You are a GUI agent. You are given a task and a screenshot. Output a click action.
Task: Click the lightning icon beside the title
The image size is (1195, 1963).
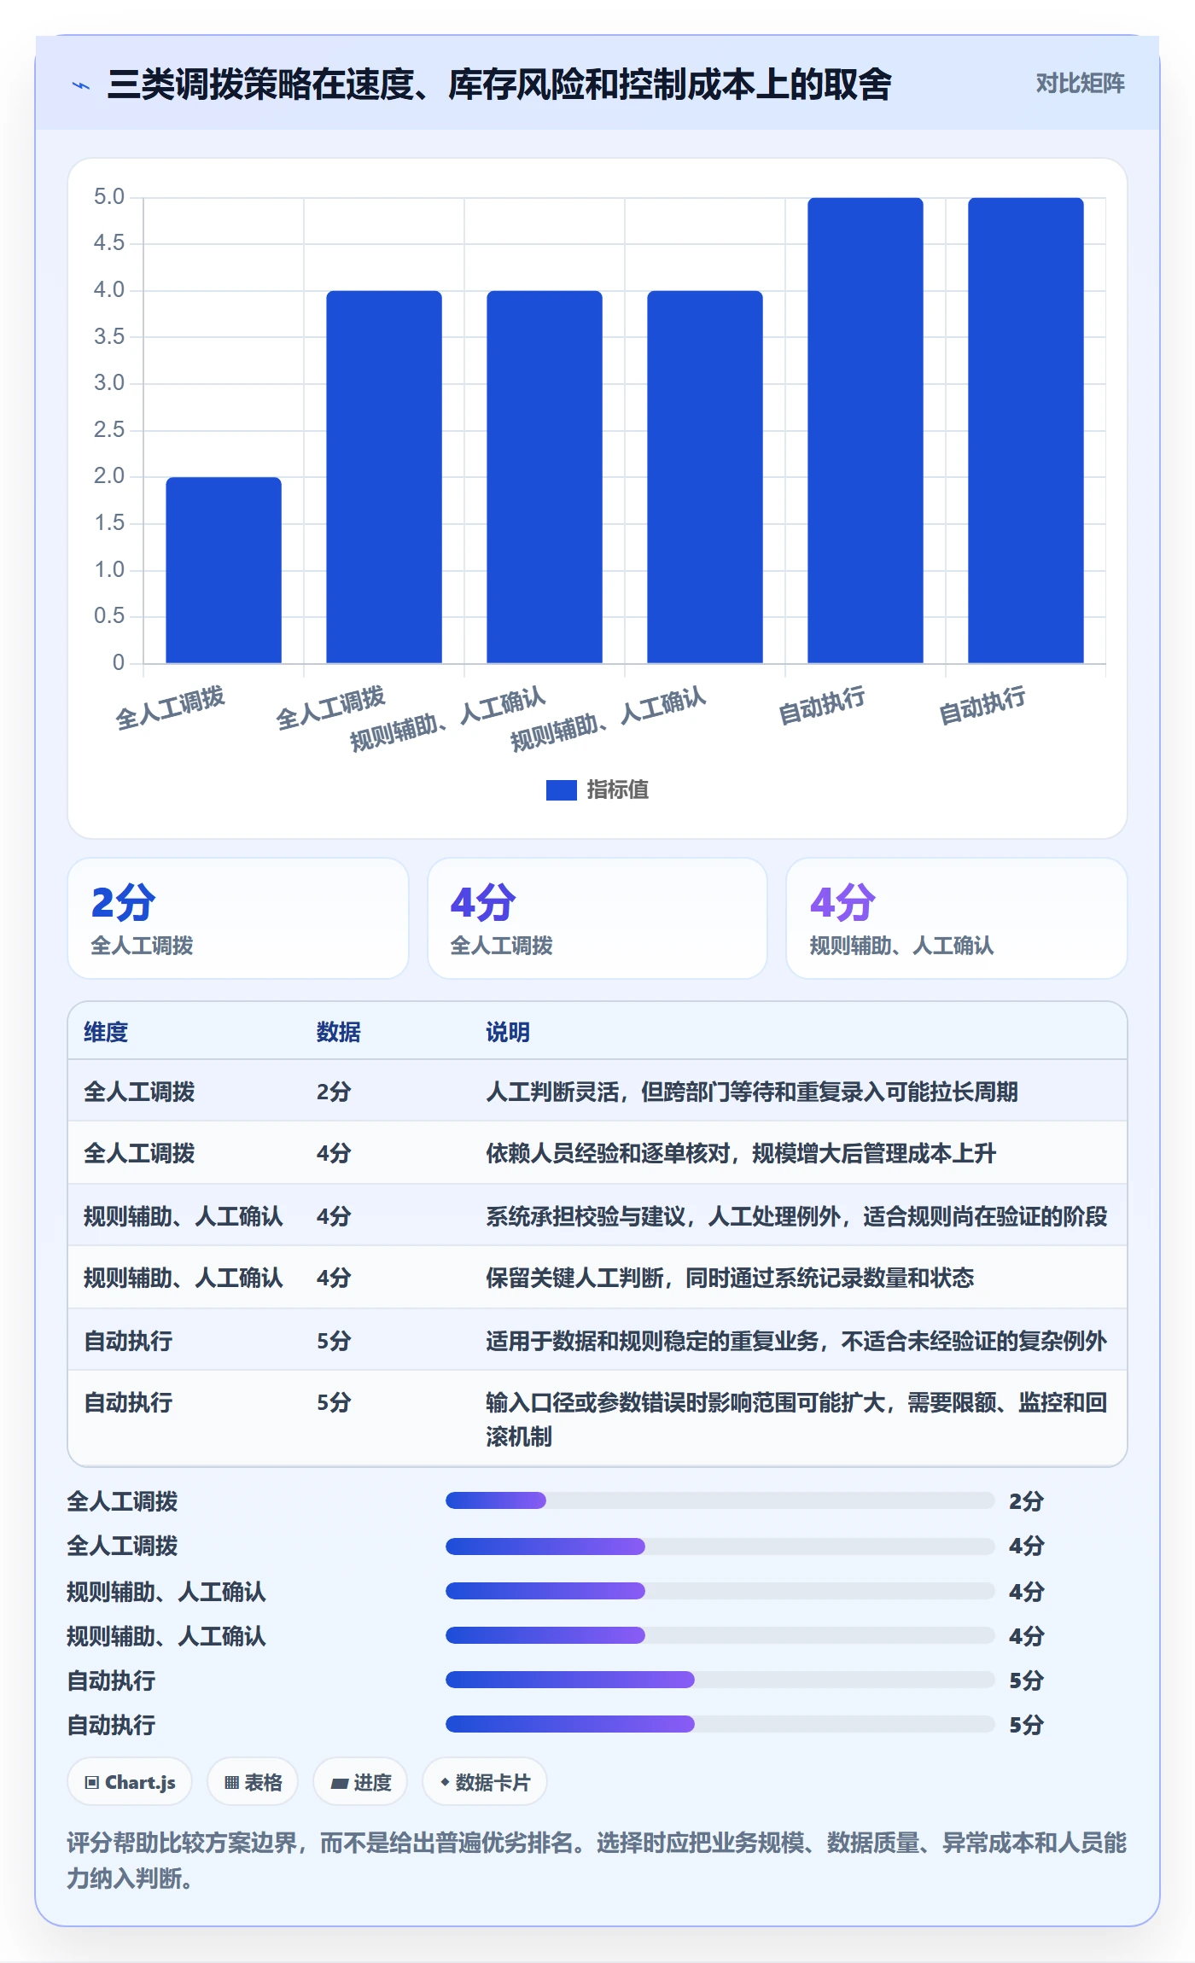tap(81, 85)
